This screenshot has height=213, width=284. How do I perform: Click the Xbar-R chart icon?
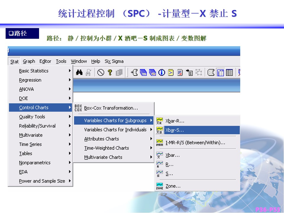tap(159, 121)
